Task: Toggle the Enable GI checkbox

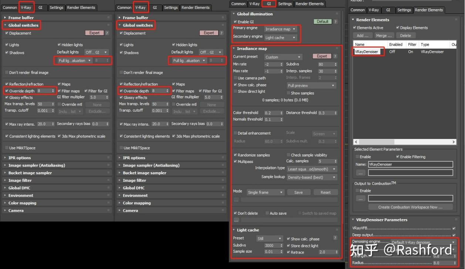Action: pos(235,22)
